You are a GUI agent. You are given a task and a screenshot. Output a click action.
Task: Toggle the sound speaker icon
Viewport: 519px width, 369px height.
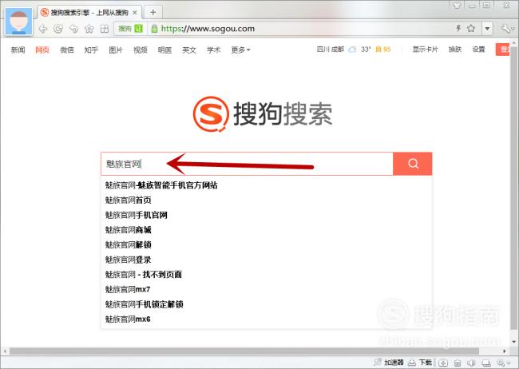click(x=471, y=363)
